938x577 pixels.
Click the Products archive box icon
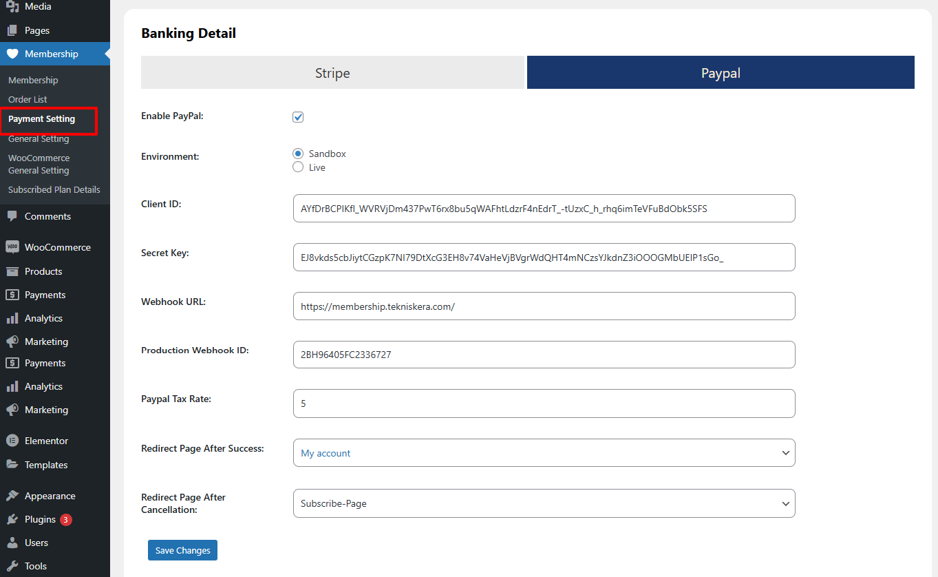click(12, 271)
